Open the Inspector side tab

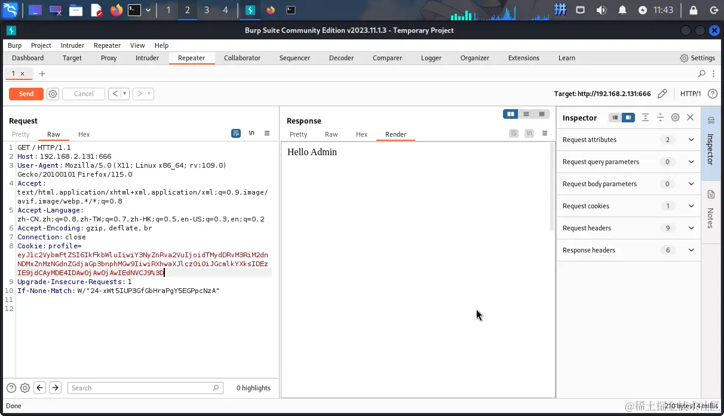[711, 143]
